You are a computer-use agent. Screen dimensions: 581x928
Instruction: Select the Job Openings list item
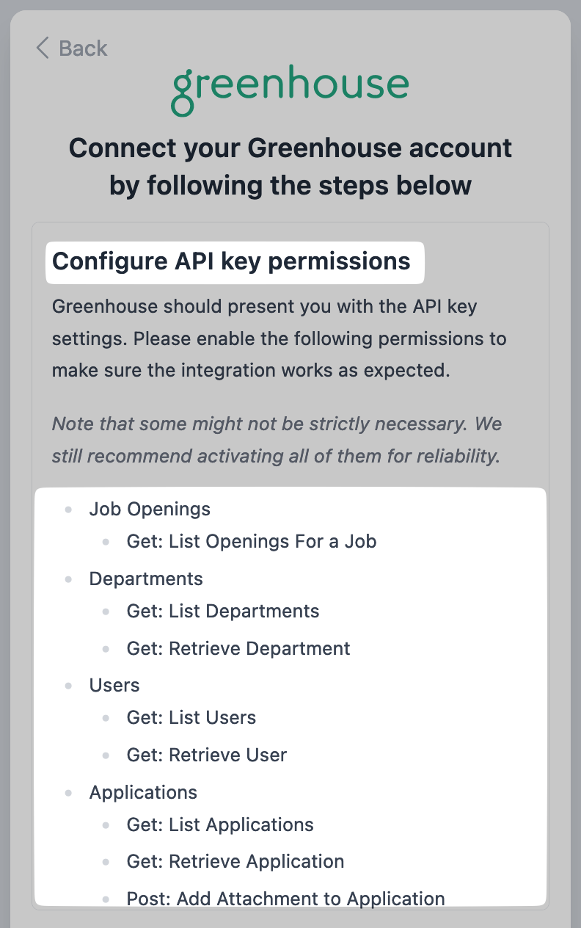click(150, 509)
